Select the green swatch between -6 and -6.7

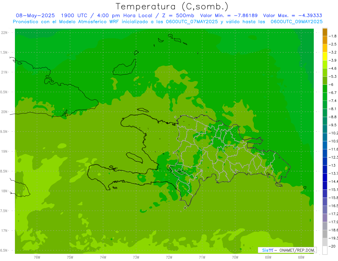pos(325,89)
